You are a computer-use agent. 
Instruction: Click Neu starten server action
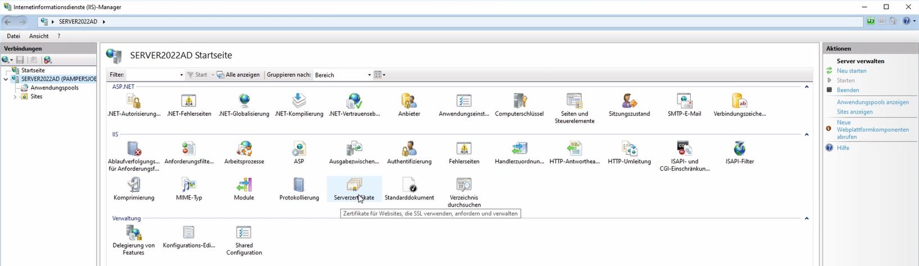pos(852,71)
